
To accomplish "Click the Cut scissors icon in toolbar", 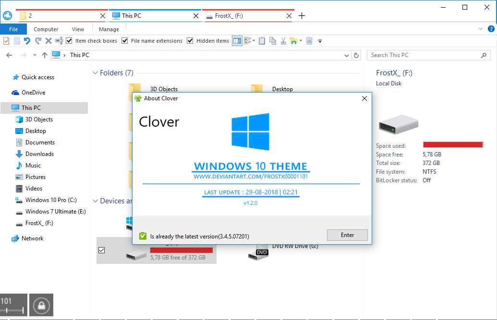I will click(x=283, y=41).
